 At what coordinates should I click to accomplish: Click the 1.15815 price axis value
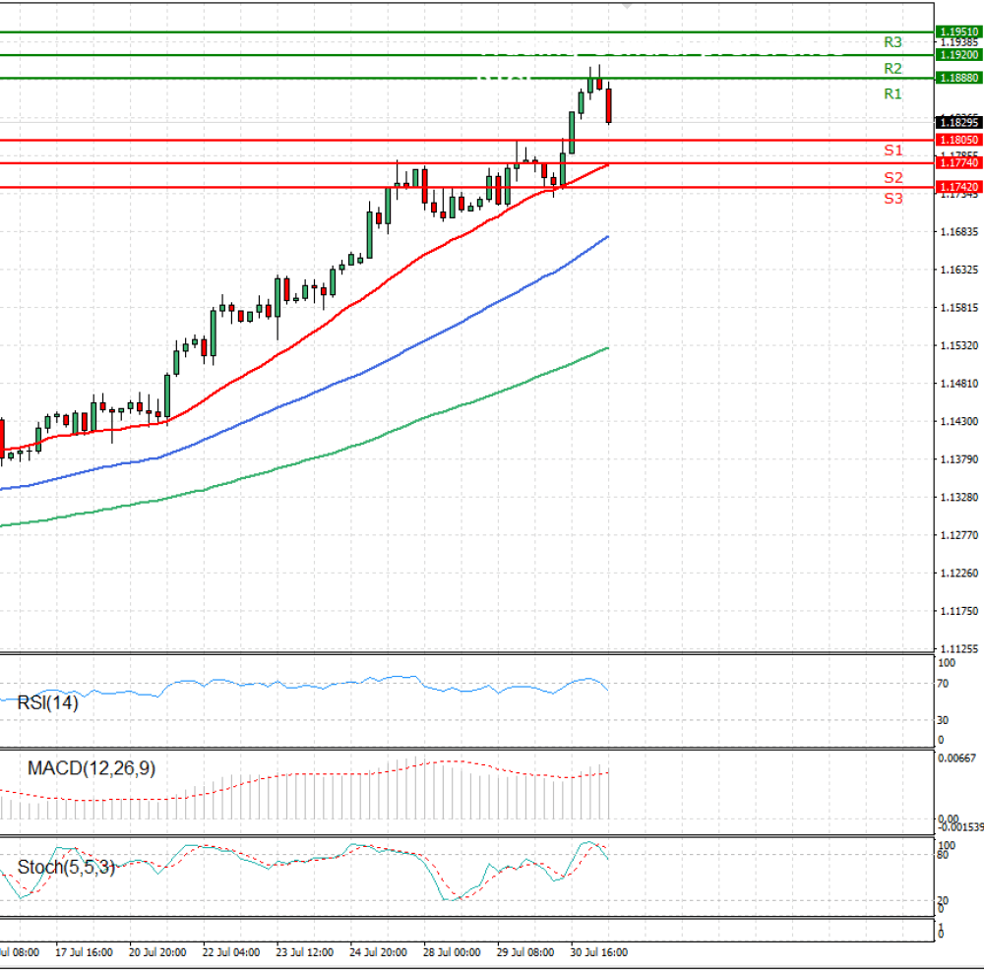pos(958,308)
